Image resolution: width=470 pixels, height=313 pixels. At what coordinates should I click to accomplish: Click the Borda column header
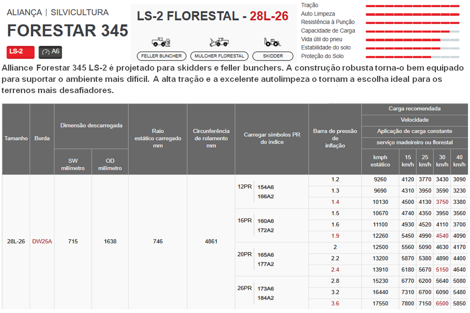tap(42, 138)
